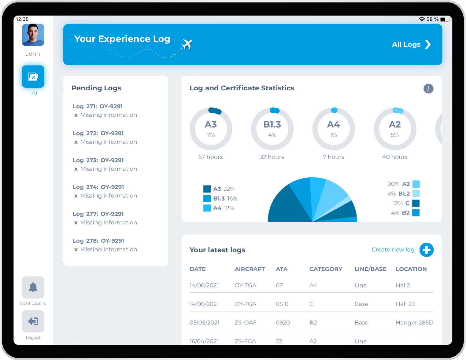Click the A2 20% legend color swatch
This screenshot has height=360, width=466.
[416, 184]
